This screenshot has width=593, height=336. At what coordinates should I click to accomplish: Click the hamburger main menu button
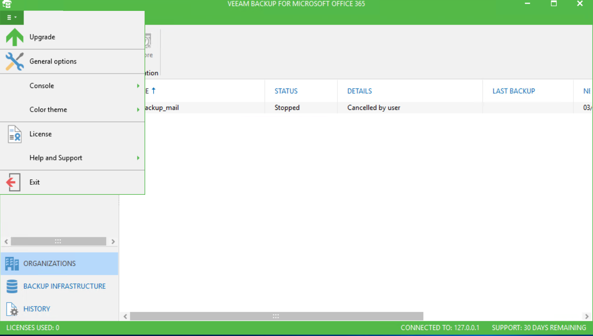click(12, 18)
